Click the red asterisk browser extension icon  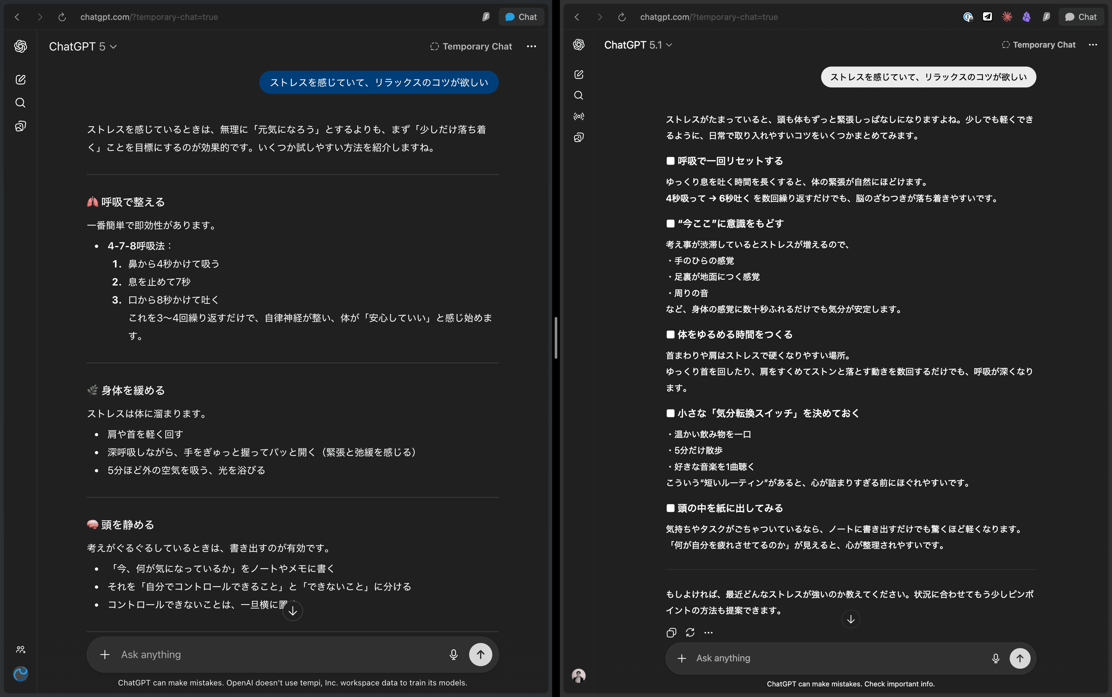(1007, 17)
